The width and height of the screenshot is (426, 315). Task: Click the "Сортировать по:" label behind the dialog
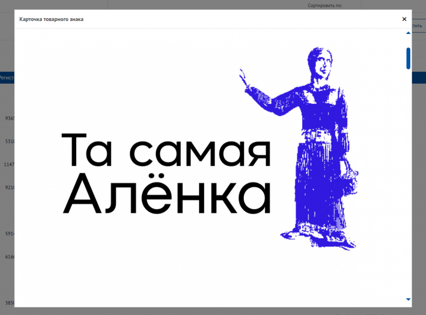click(325, 6)
